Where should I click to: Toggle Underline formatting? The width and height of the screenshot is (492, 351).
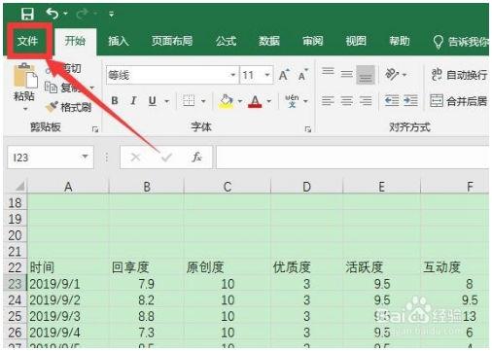pyautogui.click(x=153, y=101)
